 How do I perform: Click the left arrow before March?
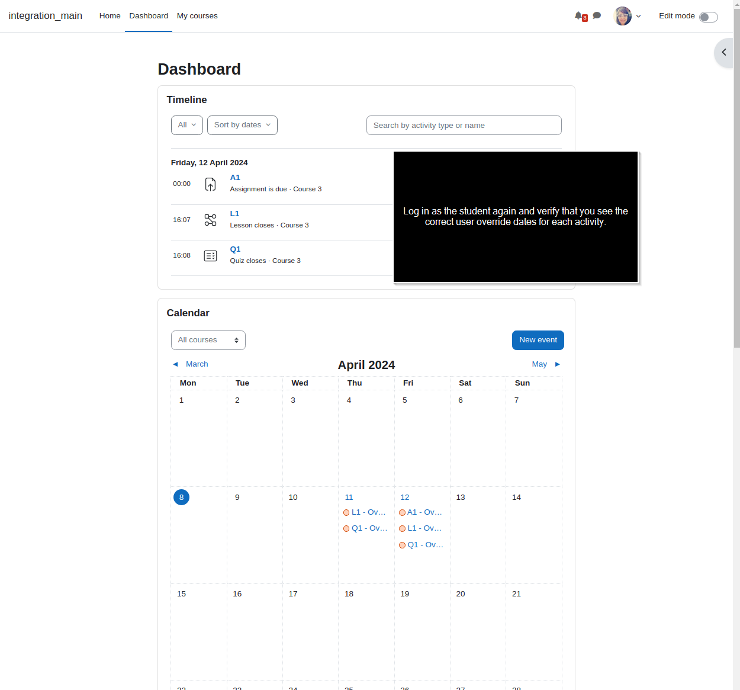[x=175, y=364]
